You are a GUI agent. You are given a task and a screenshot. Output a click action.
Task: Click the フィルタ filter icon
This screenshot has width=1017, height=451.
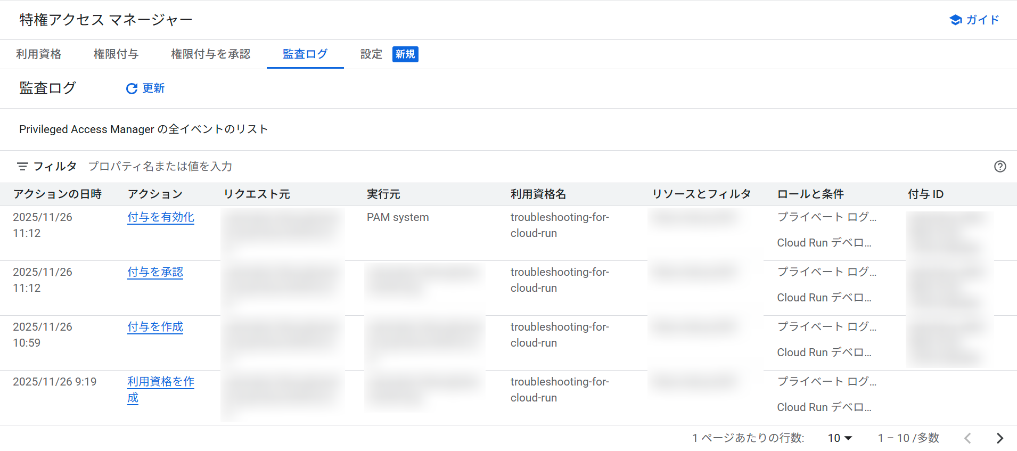click(22, 167)
